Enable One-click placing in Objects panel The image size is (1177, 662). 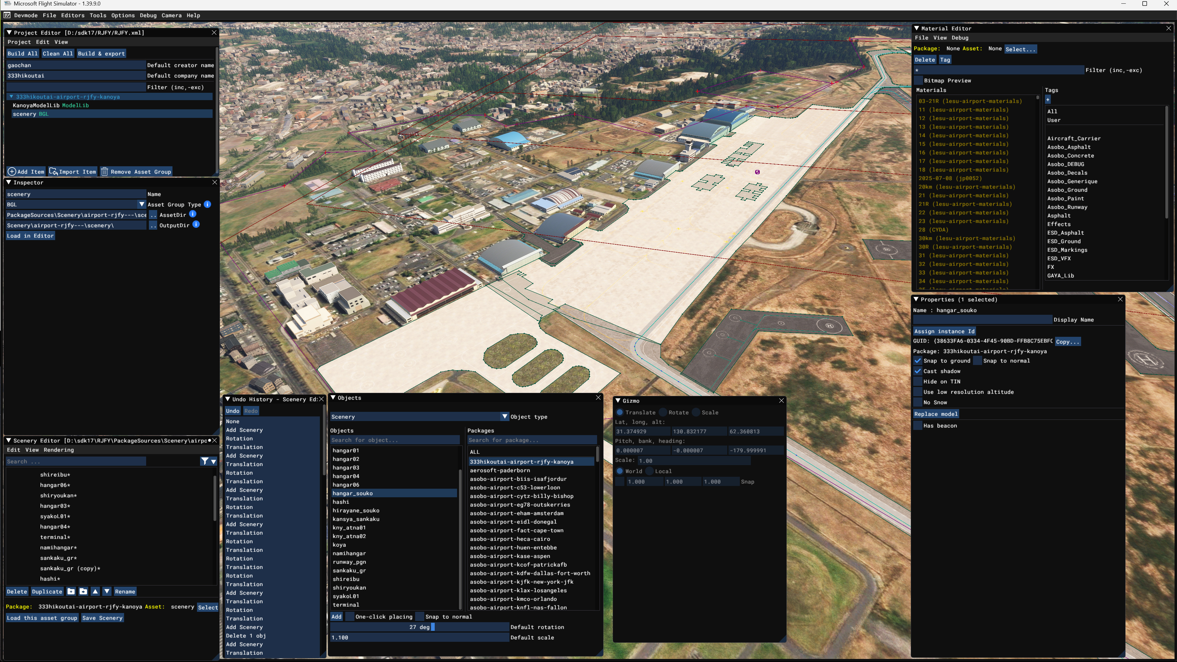click(x=350, y=617)
